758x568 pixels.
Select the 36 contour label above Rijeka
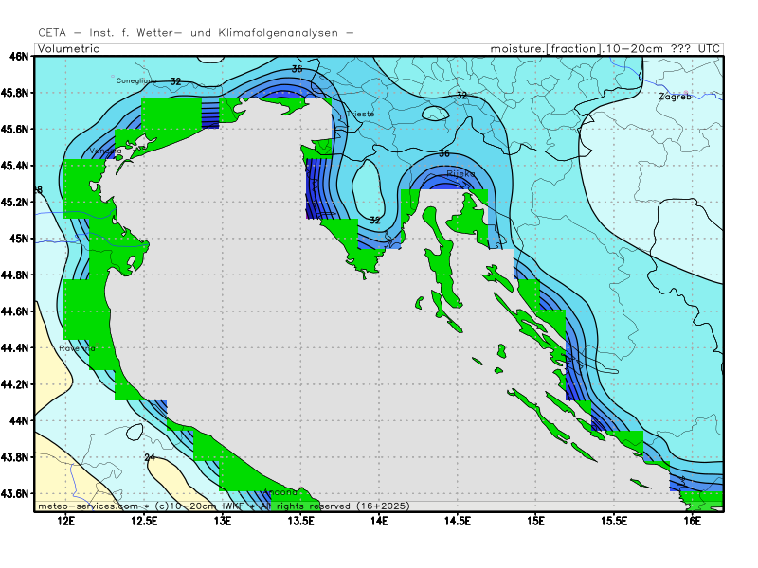443,153
